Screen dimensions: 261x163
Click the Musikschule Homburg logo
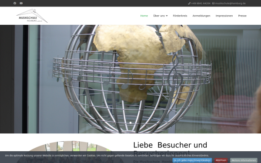[32, 16]
